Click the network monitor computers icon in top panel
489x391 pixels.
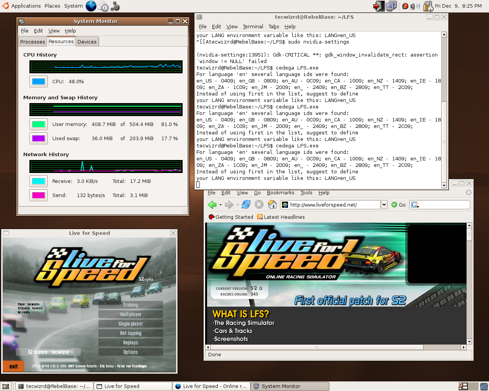391,6
